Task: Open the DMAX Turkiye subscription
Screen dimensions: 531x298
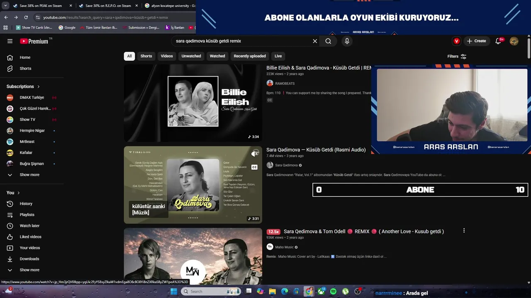Action: [x=32, y=98]
